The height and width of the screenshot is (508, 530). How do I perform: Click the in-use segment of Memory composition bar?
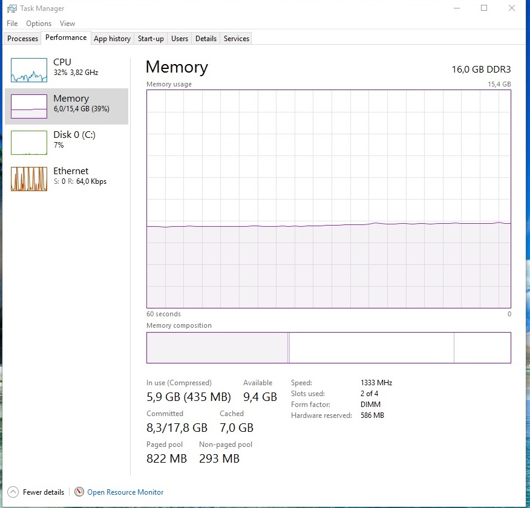pyautogui.click(x=217, y=348)
